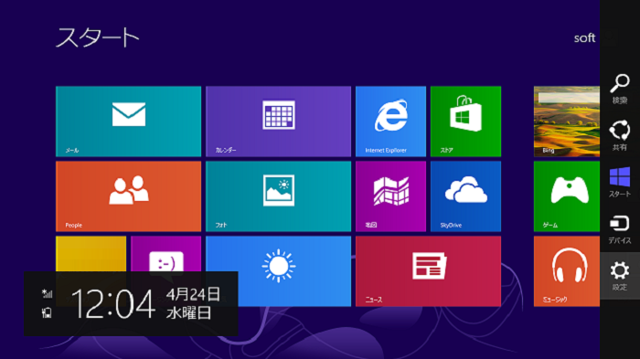Click the Search (検索) charm
Viewport: 640px width, 359px height.
pos(620,89)
